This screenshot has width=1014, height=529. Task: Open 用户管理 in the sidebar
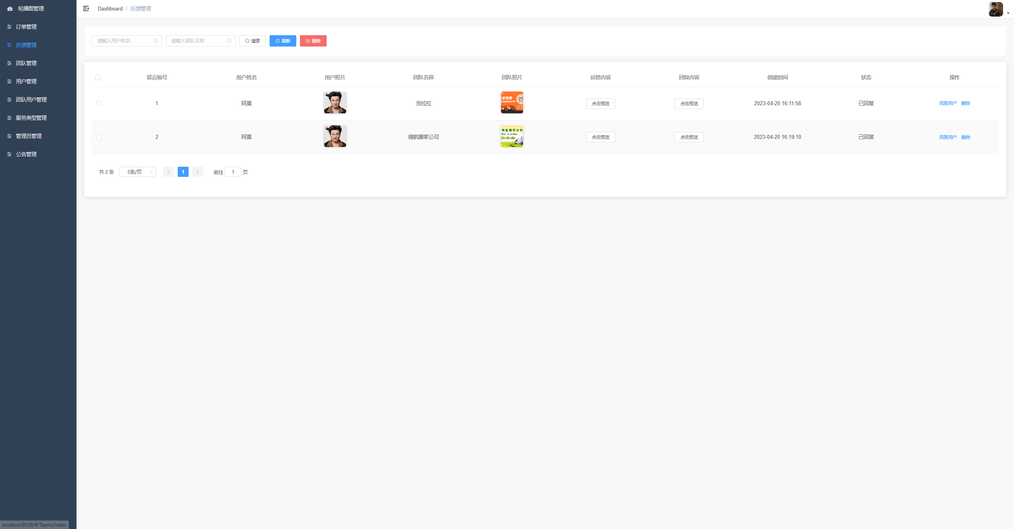(x=26, y=81)
